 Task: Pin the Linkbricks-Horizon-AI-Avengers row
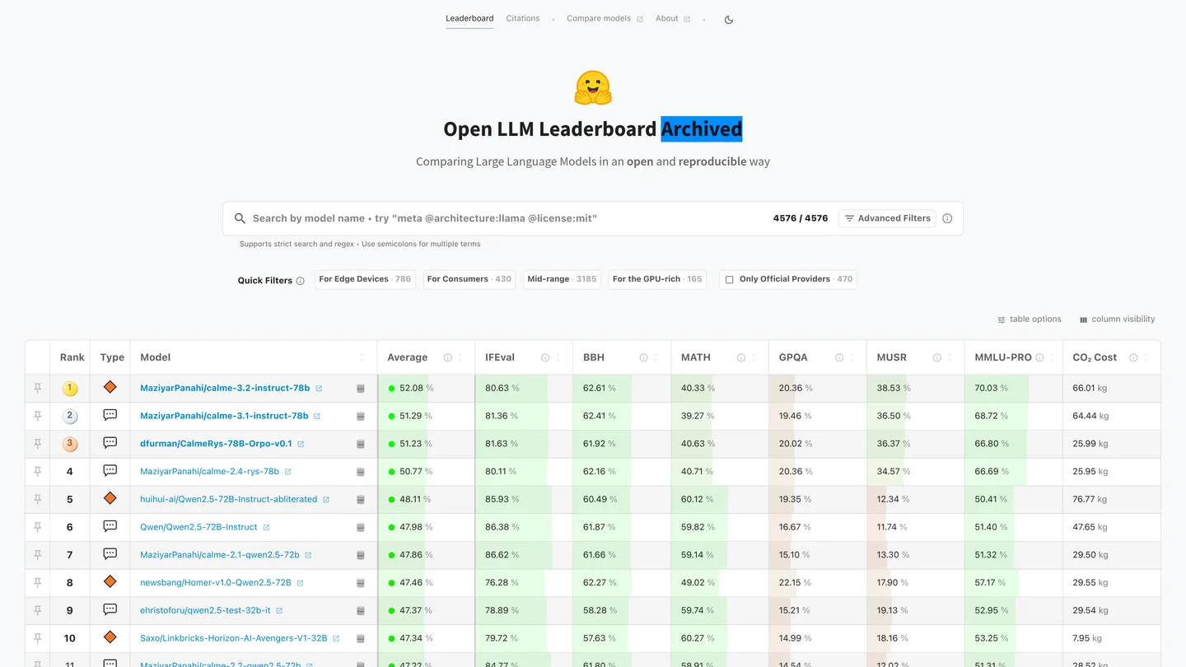[x=37, y=638]
